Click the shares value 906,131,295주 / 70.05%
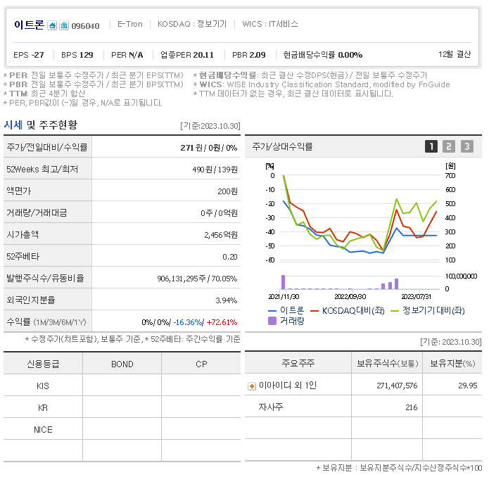 tap(197, 279)
